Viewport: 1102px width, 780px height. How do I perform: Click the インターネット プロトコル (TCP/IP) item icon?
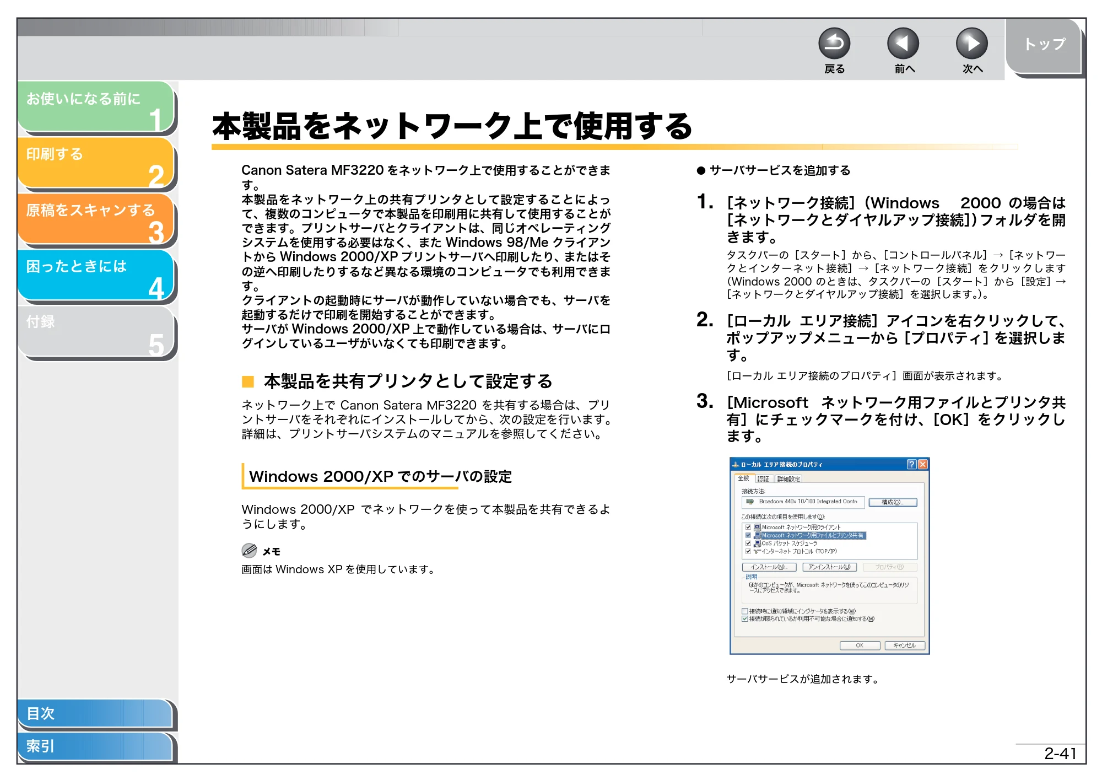point(758,551)
